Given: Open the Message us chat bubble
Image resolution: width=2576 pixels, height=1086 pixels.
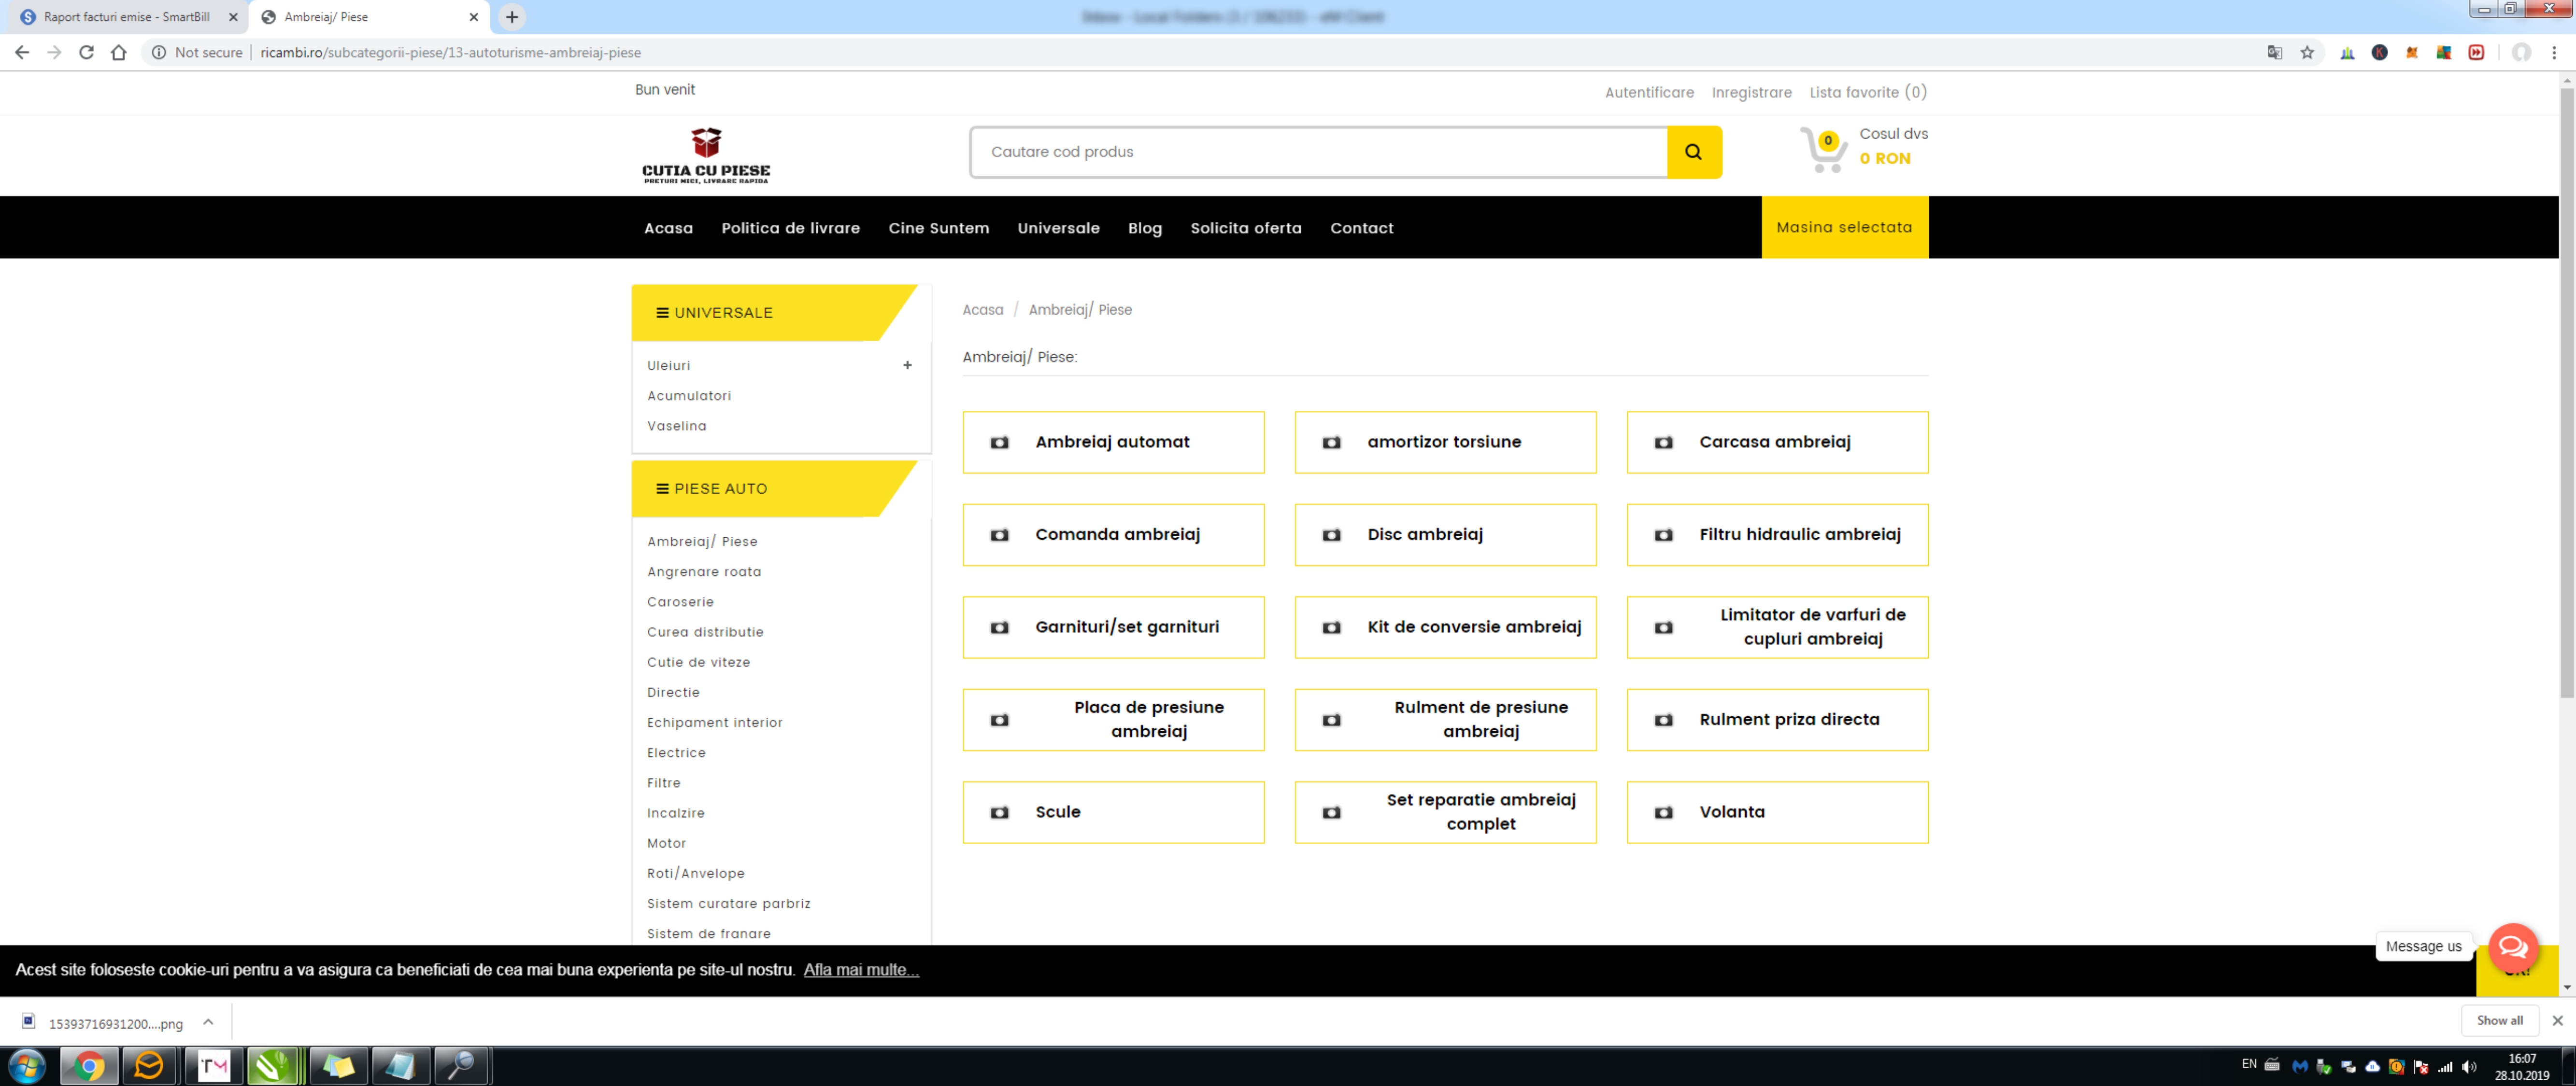Looking at the screenshot, I should point(2512,947).
